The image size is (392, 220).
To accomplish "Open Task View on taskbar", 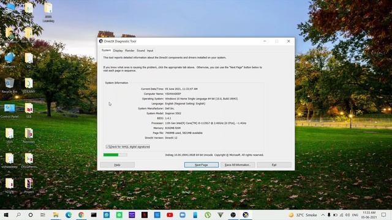I will tap(43, 215).
